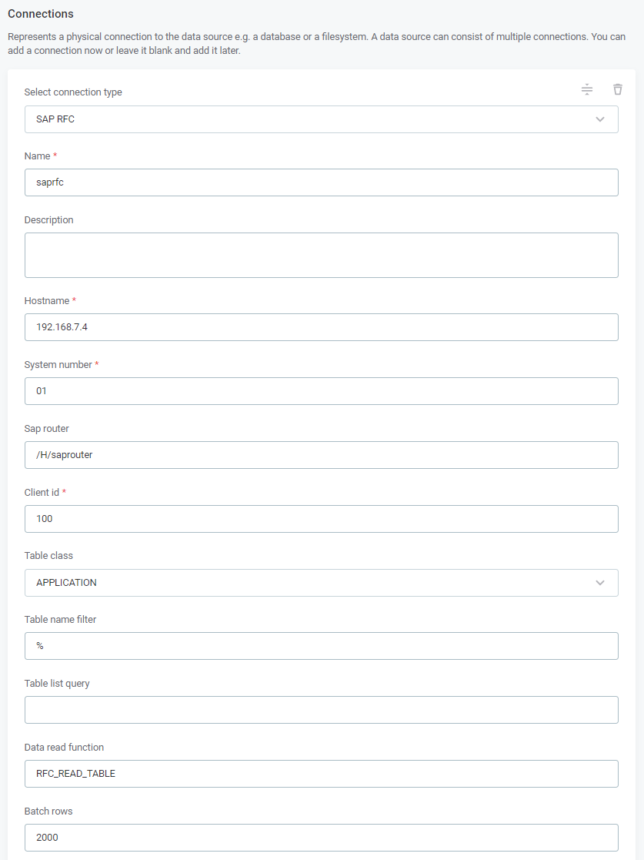Select the Batch rows field showing 2000
644x860 pixels.
click(321, 838)
